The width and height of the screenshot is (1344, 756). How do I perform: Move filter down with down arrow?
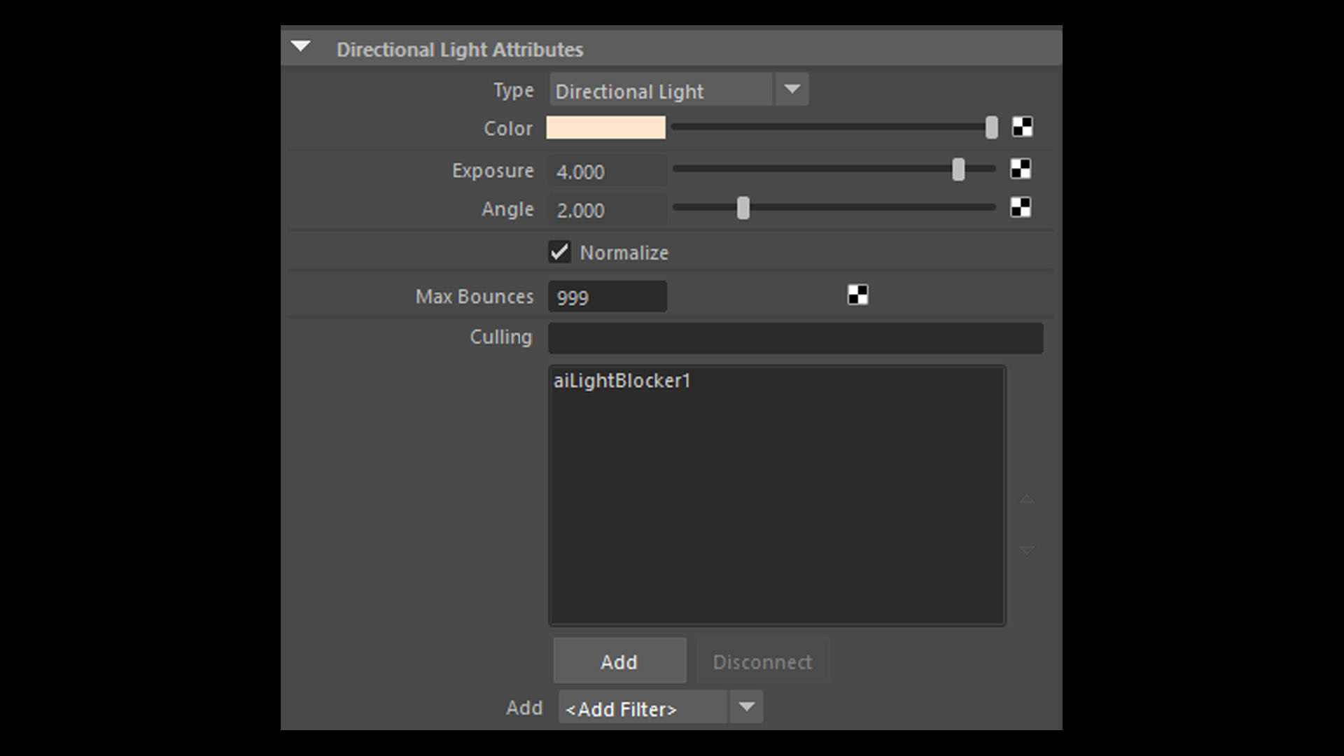coord(1027,551)
